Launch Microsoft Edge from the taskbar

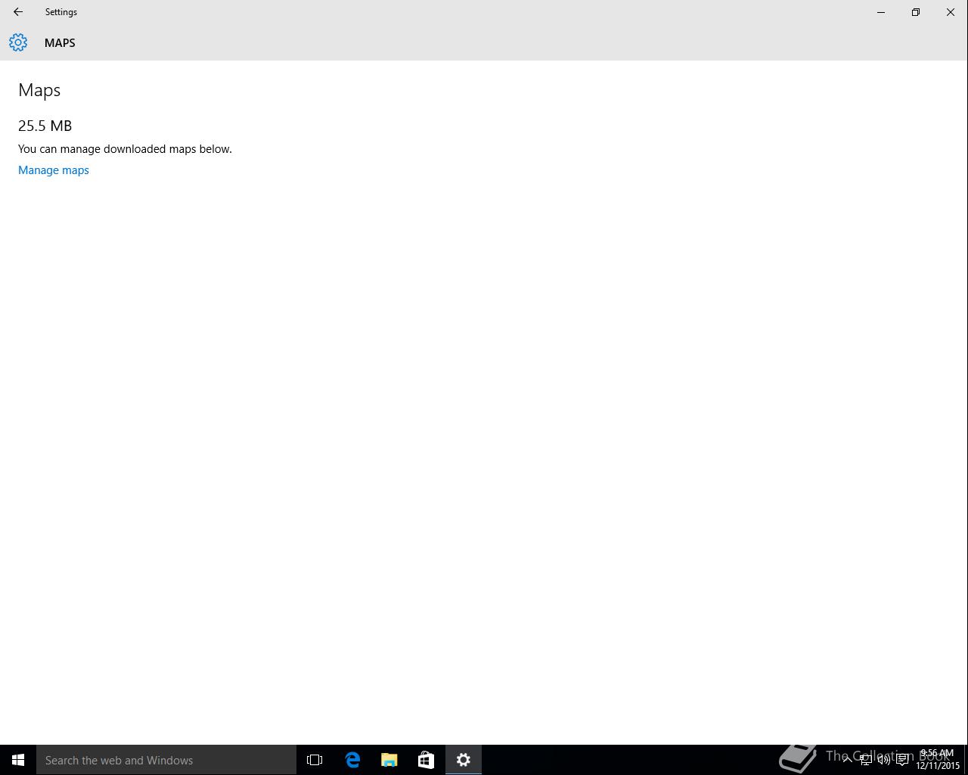click(x=352, y=760)
